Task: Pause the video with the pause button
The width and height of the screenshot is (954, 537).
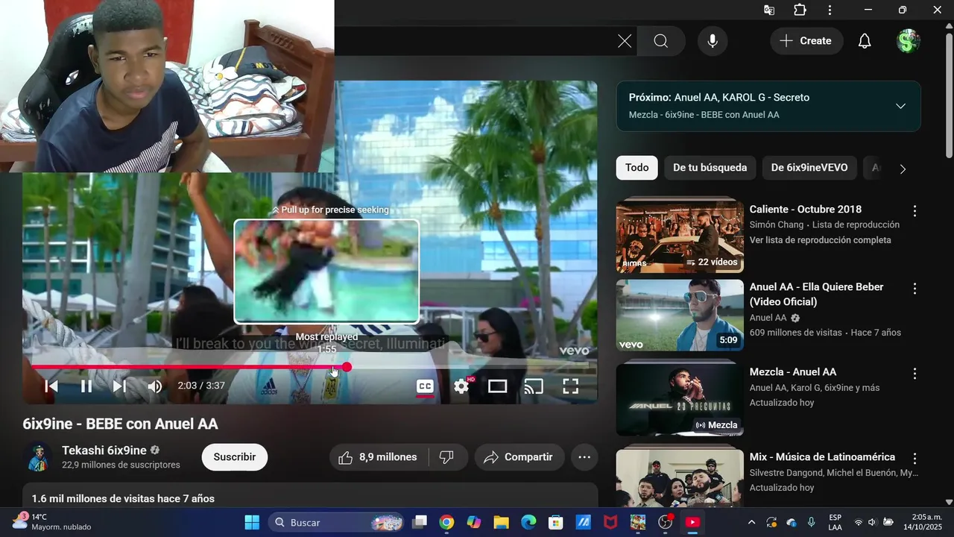Action: [86, 386]
